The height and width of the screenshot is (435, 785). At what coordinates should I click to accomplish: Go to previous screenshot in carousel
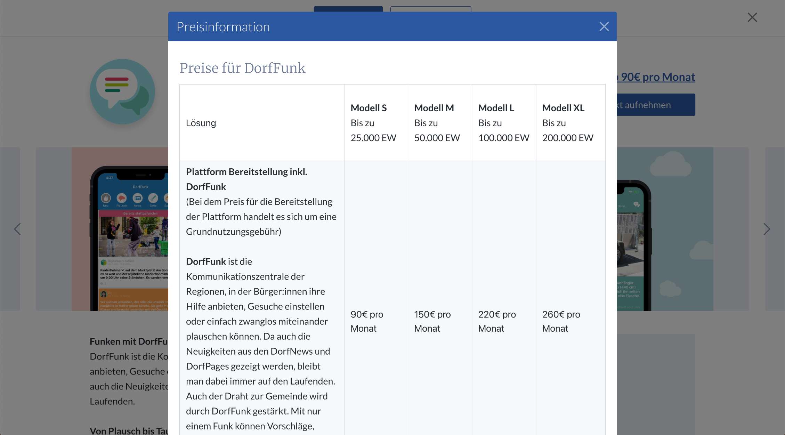17,229
